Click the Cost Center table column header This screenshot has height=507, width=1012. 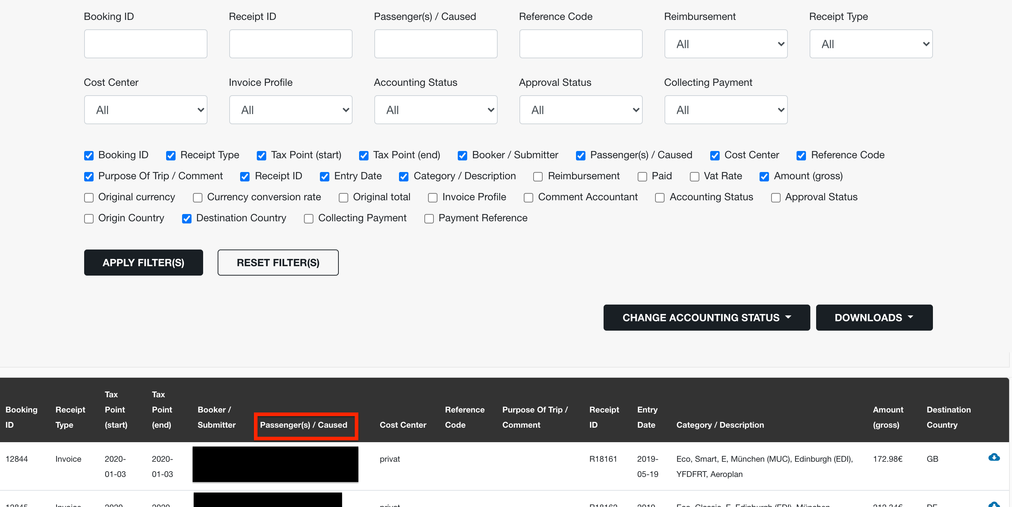(x=403, y=425)
